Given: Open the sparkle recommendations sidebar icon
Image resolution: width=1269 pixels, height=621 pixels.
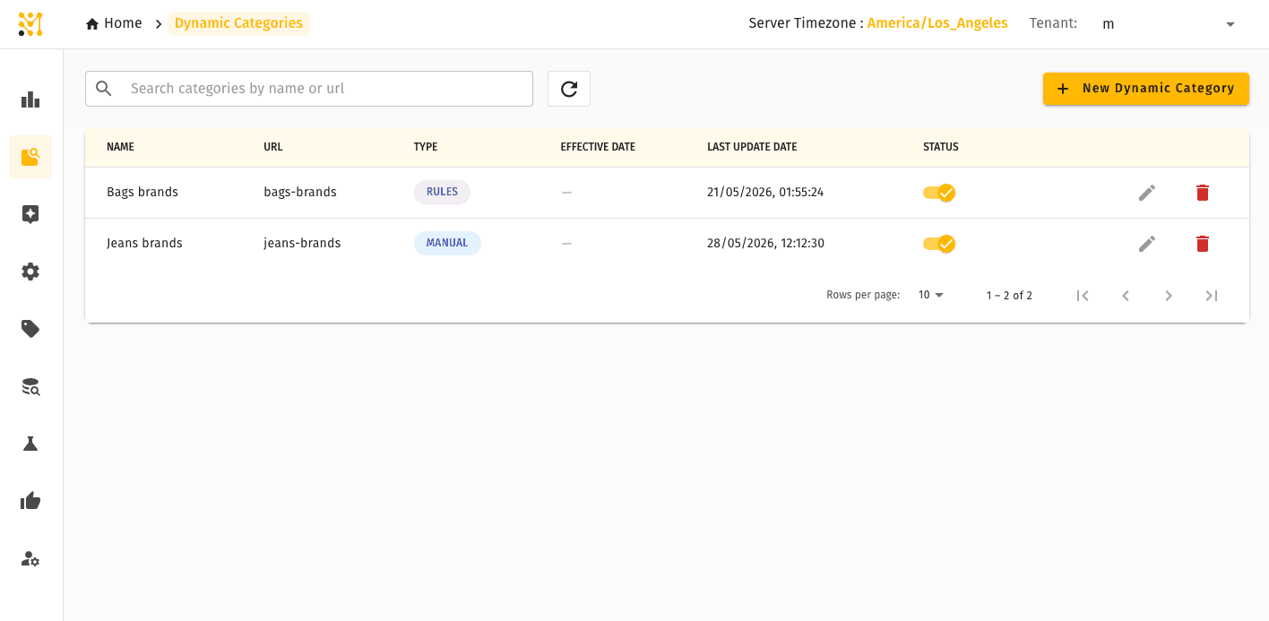Looking at the screenshot, I should 30,214.
